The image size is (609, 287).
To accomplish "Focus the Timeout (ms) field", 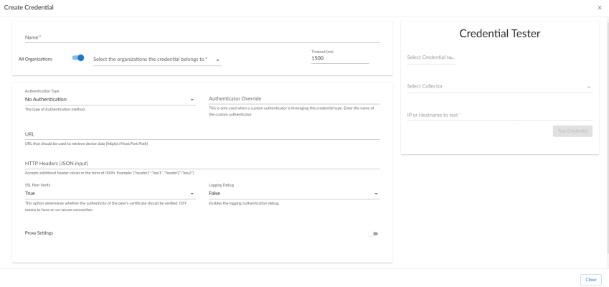I will point(339,58).
